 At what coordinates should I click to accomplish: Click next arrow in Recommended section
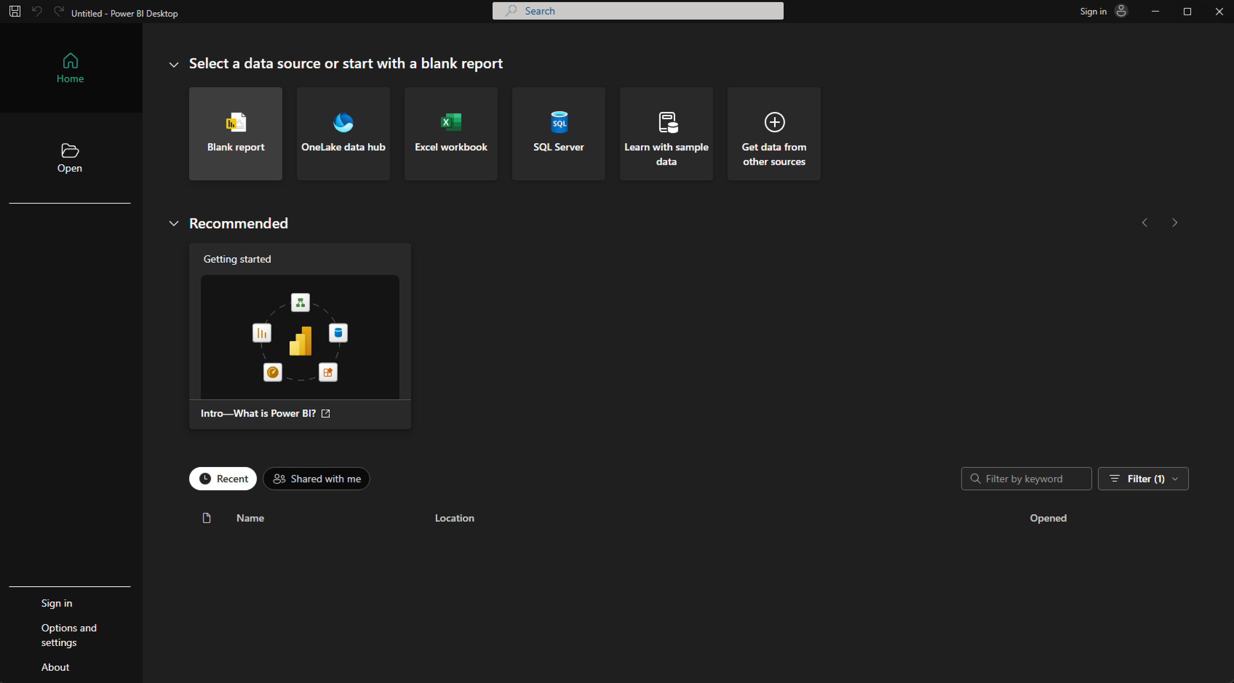pyautogui.click(x=1175, y=223)
